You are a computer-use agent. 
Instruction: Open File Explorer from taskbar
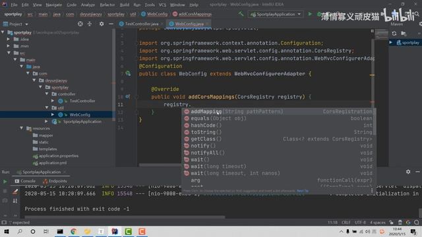point(88,232)
